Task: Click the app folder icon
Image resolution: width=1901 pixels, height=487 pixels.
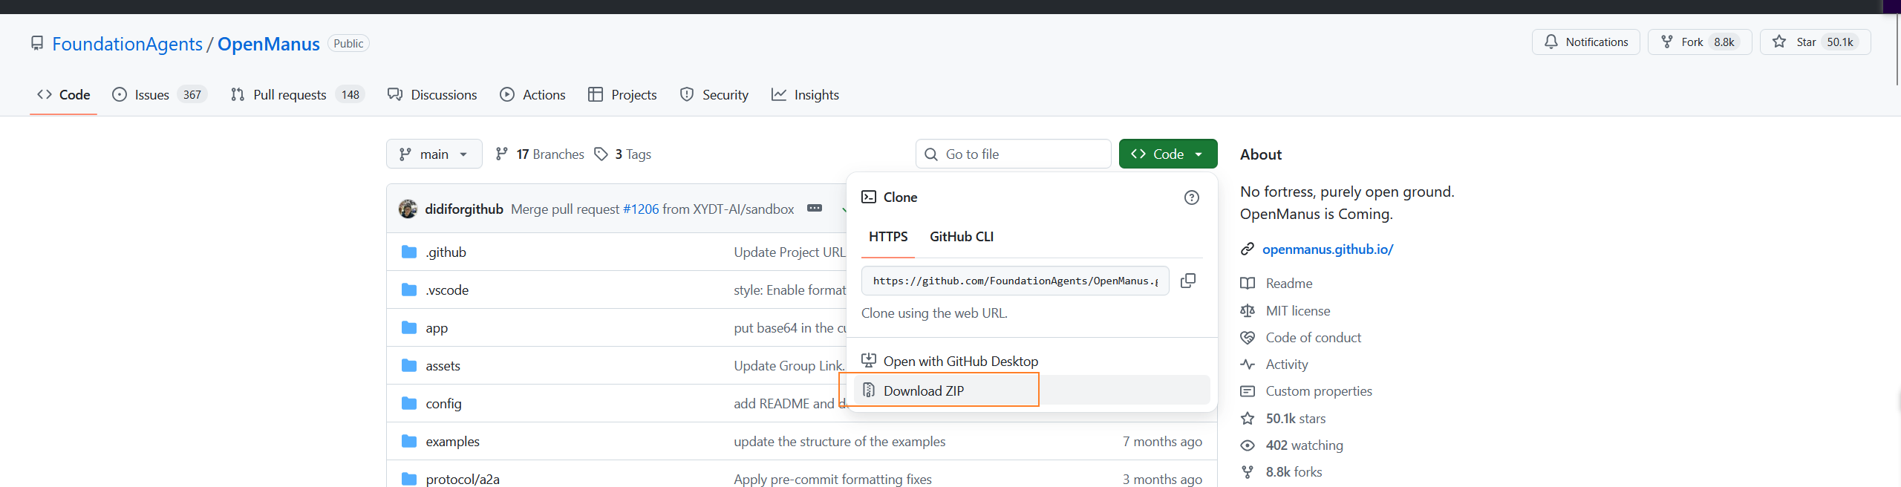Action: click(x=409, y=327)
